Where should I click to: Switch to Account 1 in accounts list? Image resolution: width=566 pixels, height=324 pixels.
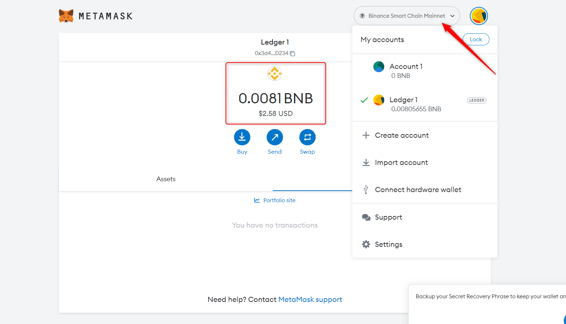(x=406, y=71)
